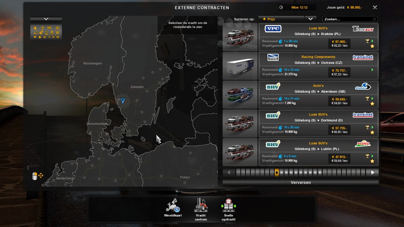Viewport: 404px width, 227px height.
Task: Click the Polen label on the map
Action: [x=185, y=177]
